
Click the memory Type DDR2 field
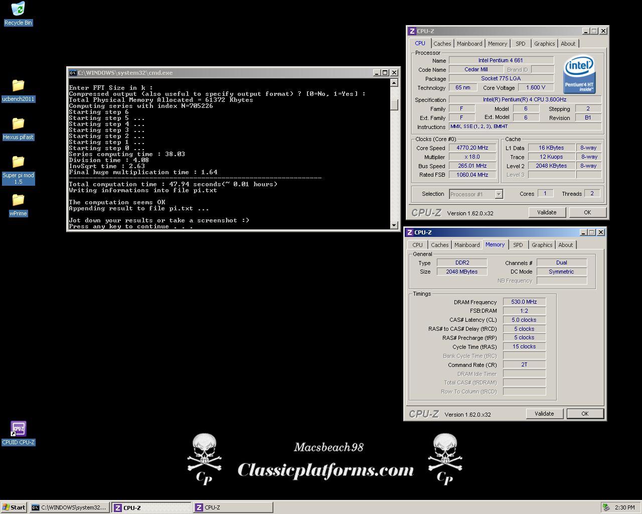pos(462,263)
